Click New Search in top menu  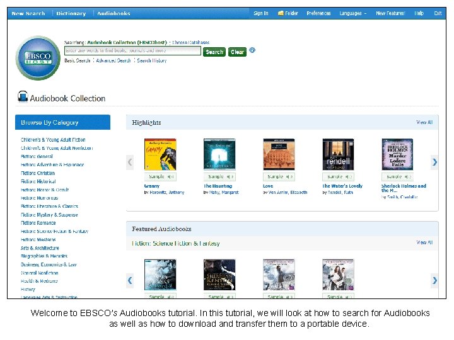[x=28, y=14]
